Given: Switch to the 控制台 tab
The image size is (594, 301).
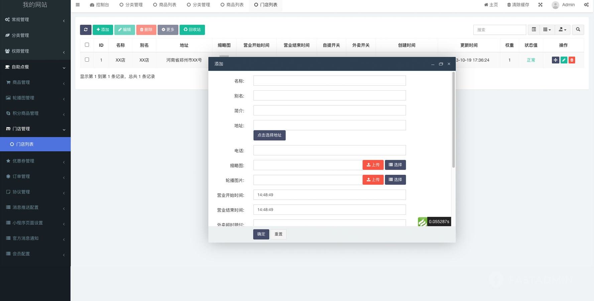Looking at the screenshot, I should click(x=99, y=5).
